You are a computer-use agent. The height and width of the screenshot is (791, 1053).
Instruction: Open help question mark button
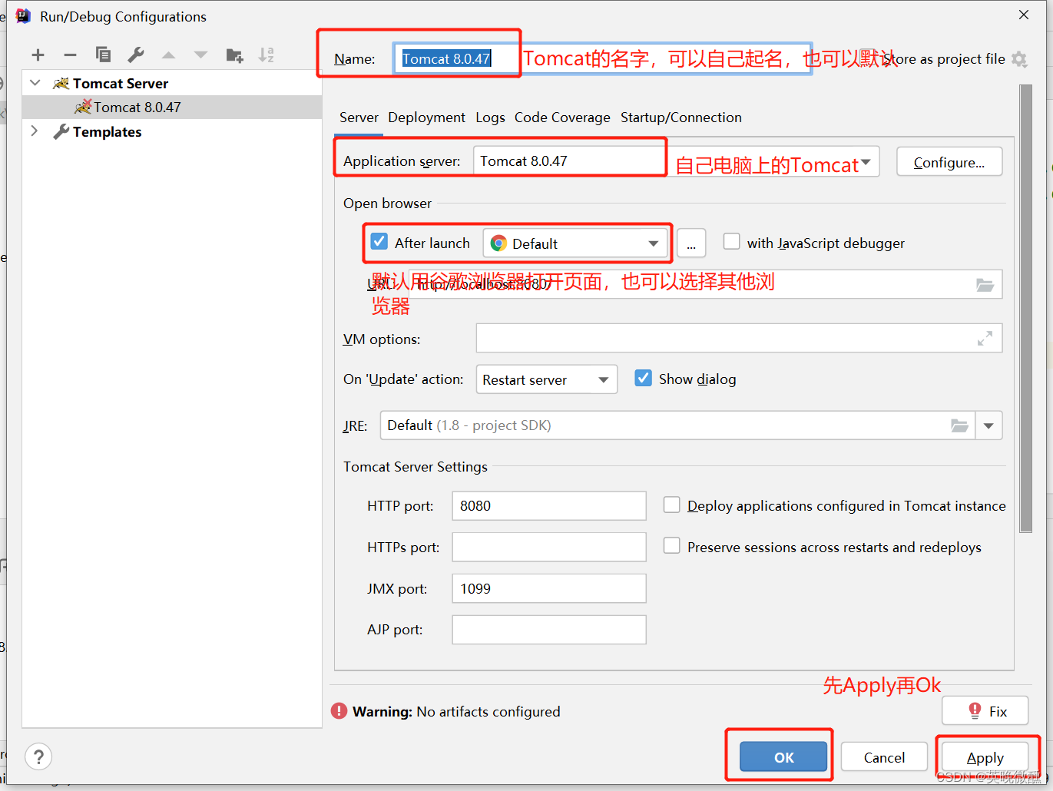coord(38,757)
